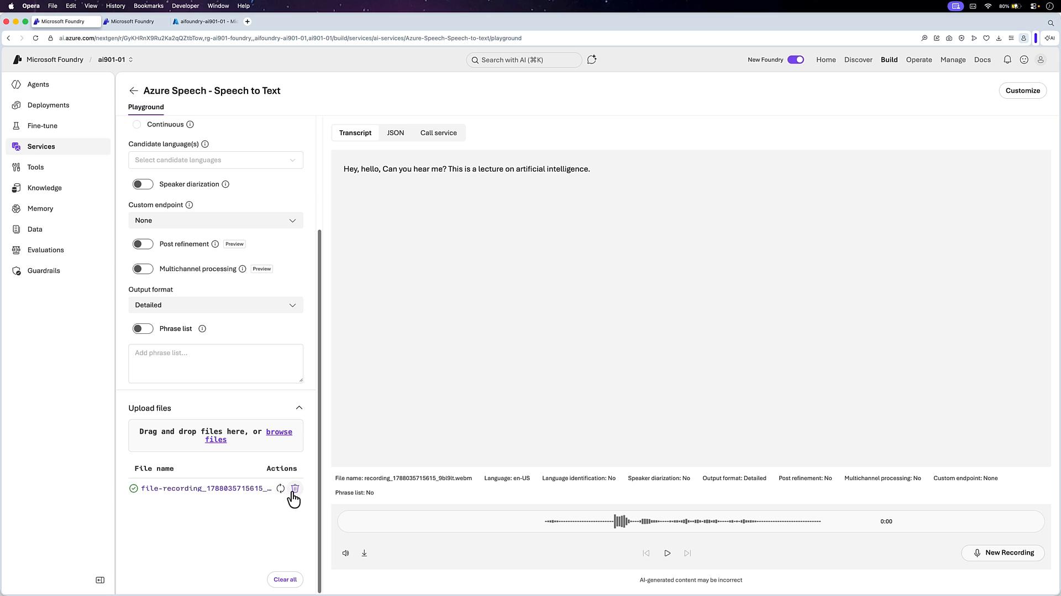Collapse the Upload files section
This screenshot has height=596, width=1061.
coord(299,408)
